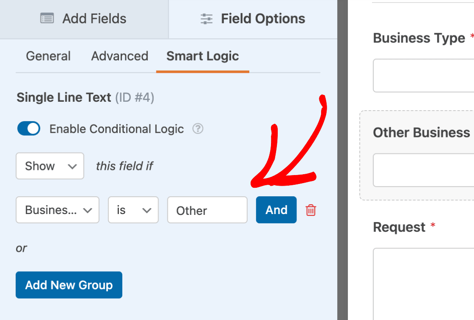
Task: Open the Advanced settings tab
Action: 119,56
